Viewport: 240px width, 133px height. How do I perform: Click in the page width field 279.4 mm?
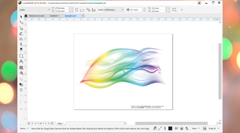pyautogui.click(x=62, y=8)
